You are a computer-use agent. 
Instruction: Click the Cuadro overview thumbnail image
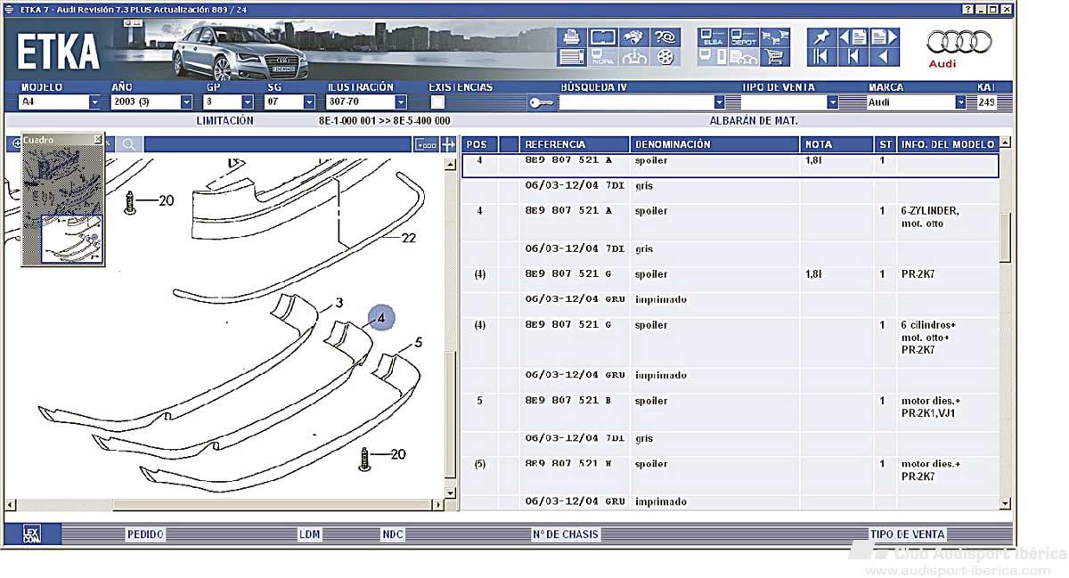[x=62, y=204]
